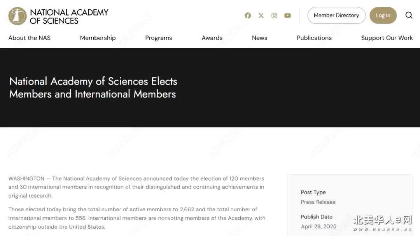
Task: Open the NAS Facebook page icon
Action: coord(248,16)
